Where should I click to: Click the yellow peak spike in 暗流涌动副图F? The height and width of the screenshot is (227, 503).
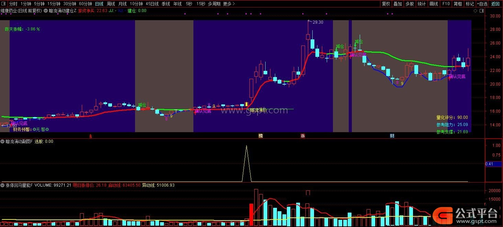(x=246, y=164)
